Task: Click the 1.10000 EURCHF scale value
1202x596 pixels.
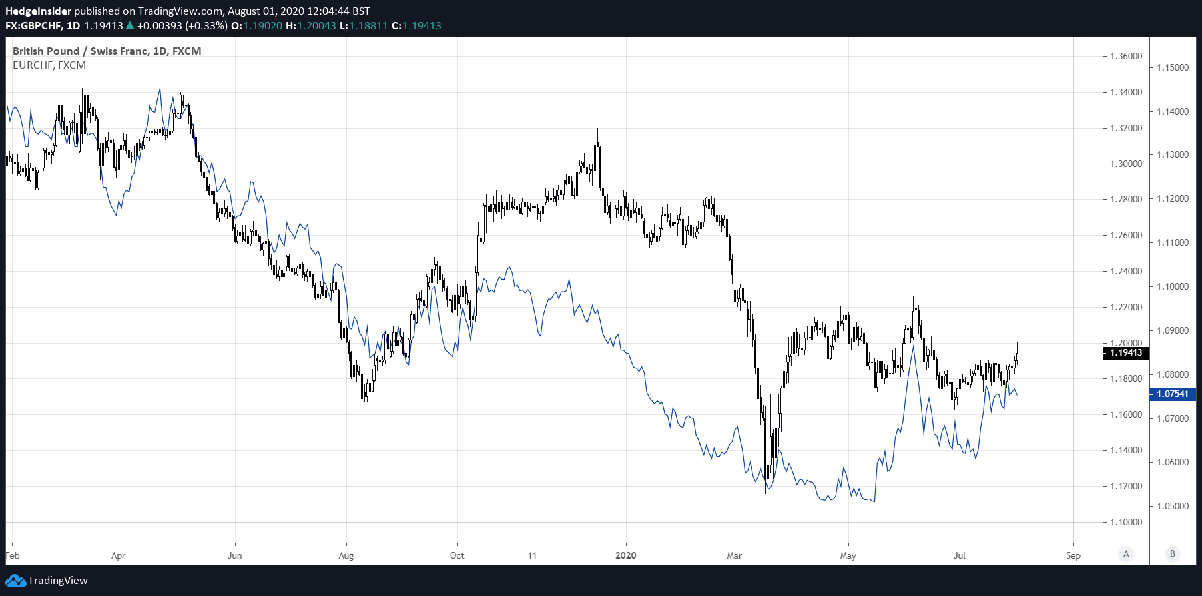Action: pyautogui.click(x=1173, y=286)
